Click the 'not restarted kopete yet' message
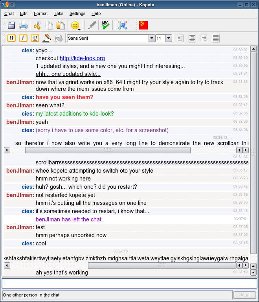Image resolution: width=259 pixels, height=302 pixels. [x=65, y=195]
